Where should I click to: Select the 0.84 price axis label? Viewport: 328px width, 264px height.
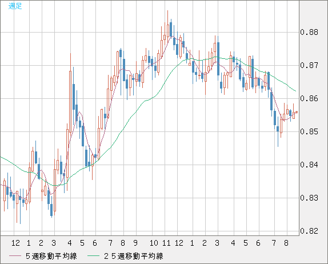click(x=309, y=165)
